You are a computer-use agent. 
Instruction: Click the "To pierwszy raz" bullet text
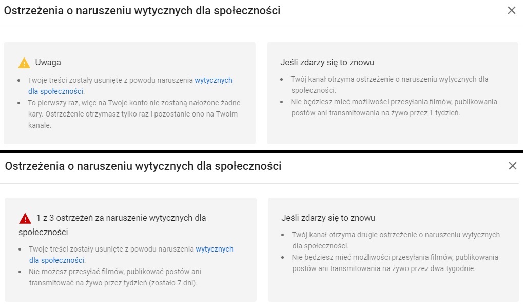tap(133, 108)
